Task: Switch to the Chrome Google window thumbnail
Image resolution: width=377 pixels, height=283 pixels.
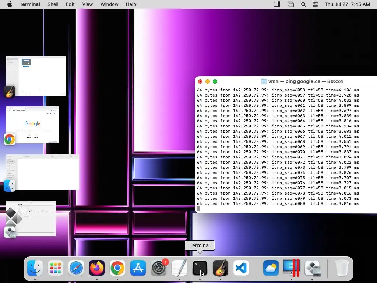Action: click(32, 125)
